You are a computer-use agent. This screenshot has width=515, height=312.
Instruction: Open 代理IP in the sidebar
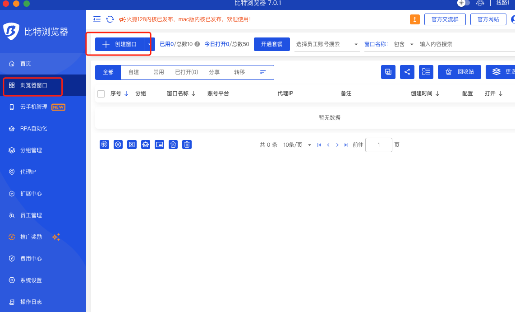[28, 172]
